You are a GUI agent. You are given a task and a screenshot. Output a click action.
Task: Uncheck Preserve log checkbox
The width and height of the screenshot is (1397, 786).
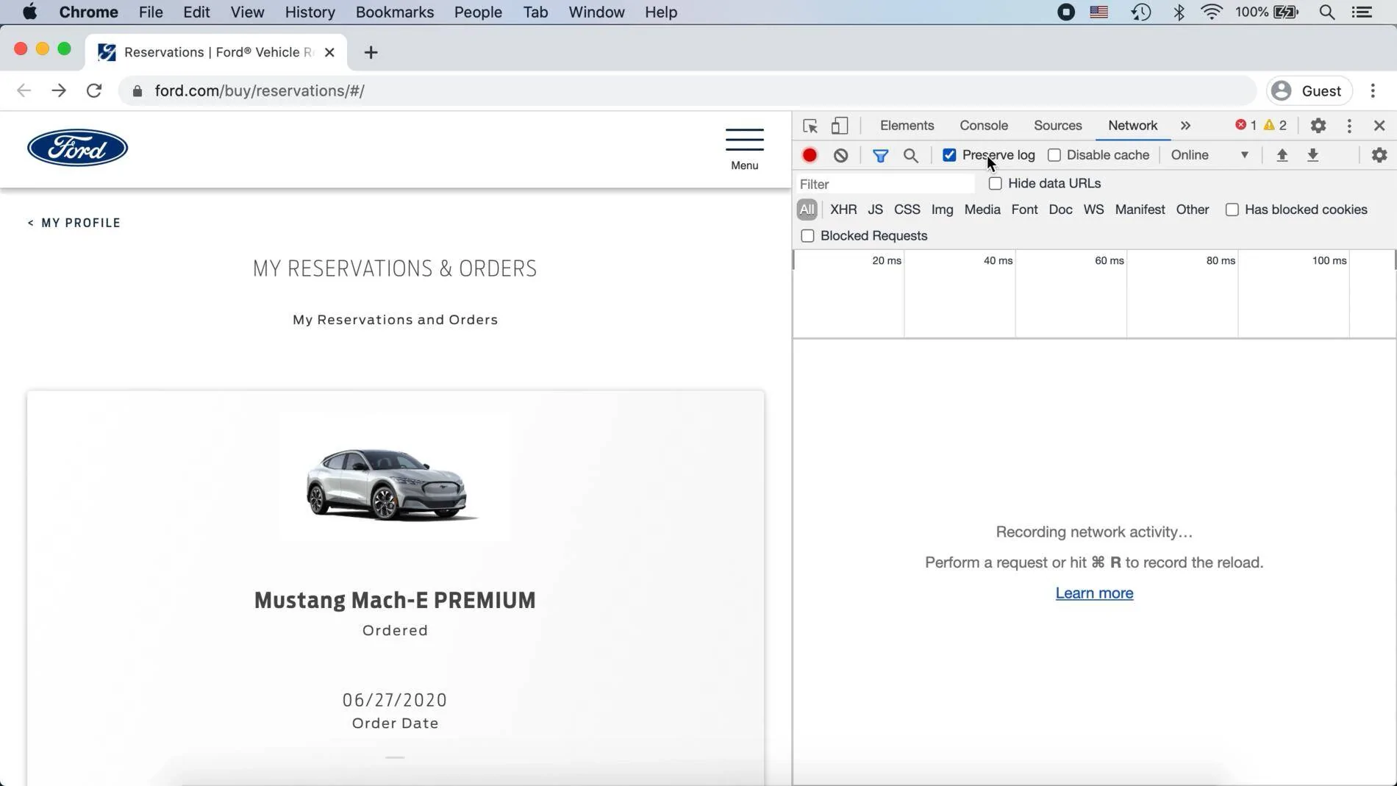click(x=949, y=155)
